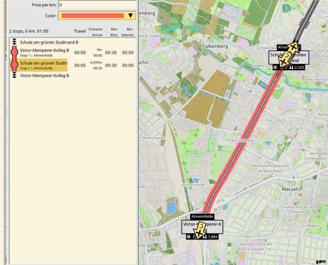The image size is (328, 265).
Task: Click the Travel time 00:00 for Stop 1
Action: (80, 52)
